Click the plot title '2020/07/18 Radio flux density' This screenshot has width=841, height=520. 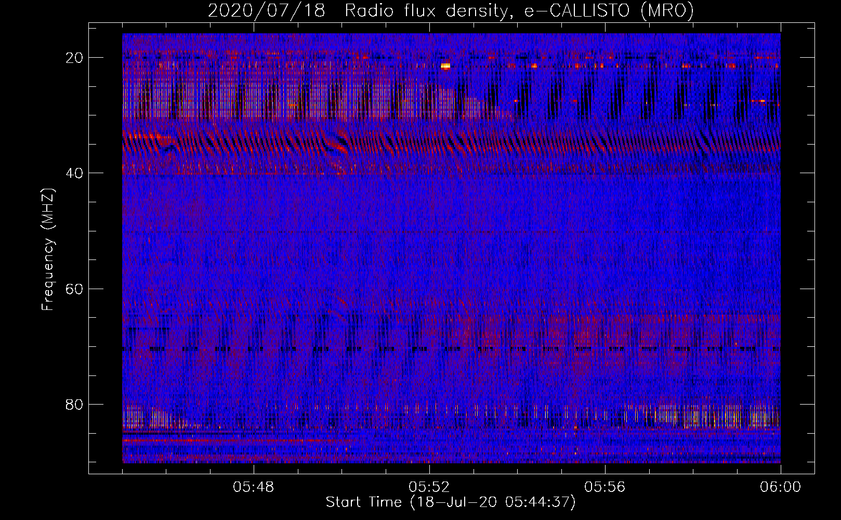(x=451, y=10)
